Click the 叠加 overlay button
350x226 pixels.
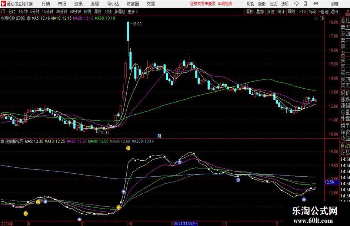click(x=260, y=12)
